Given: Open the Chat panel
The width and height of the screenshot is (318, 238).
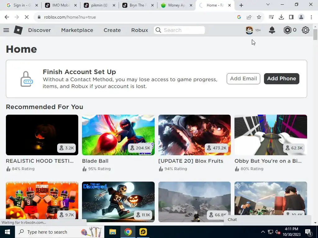Looking at the screenshot, I should 267,220.
